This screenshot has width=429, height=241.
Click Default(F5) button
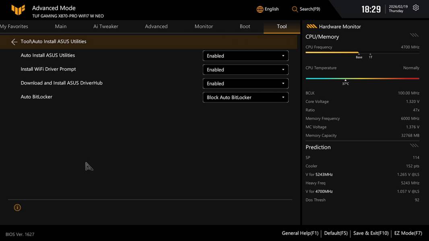[336, 233]
